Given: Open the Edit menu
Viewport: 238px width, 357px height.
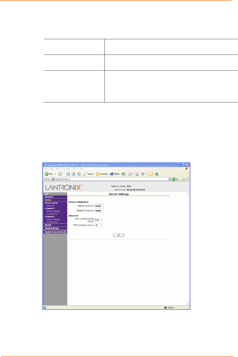Looking at the screenshot, I should coord(51,169).
